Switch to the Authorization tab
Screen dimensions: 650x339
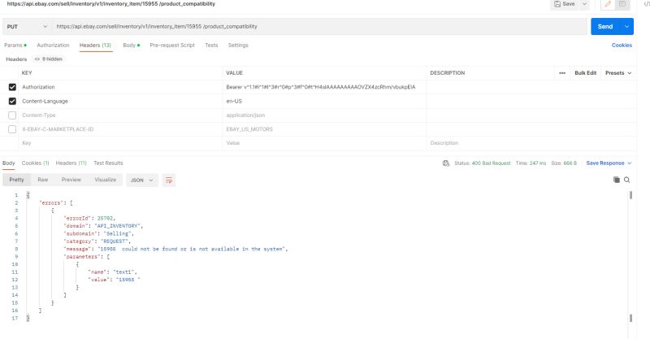(53, 46)
